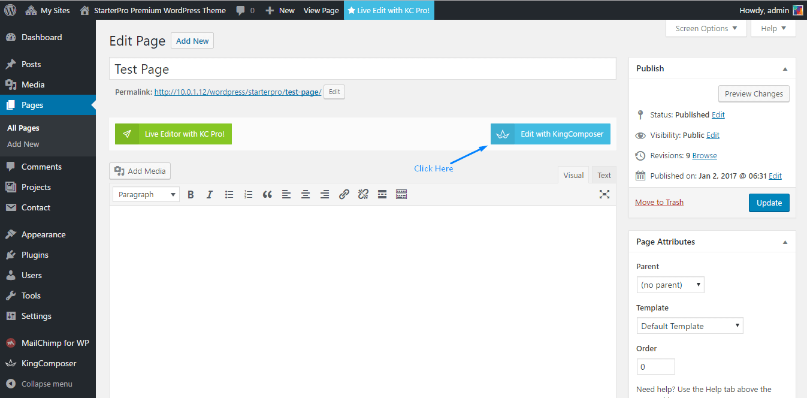Click Preview Changes button
Screen dimensions: 807x398
click(x=754, y=94)
